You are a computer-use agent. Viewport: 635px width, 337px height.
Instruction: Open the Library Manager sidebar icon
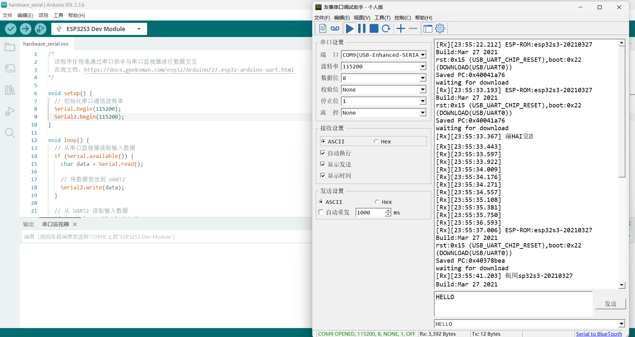[x=10, y=90]
